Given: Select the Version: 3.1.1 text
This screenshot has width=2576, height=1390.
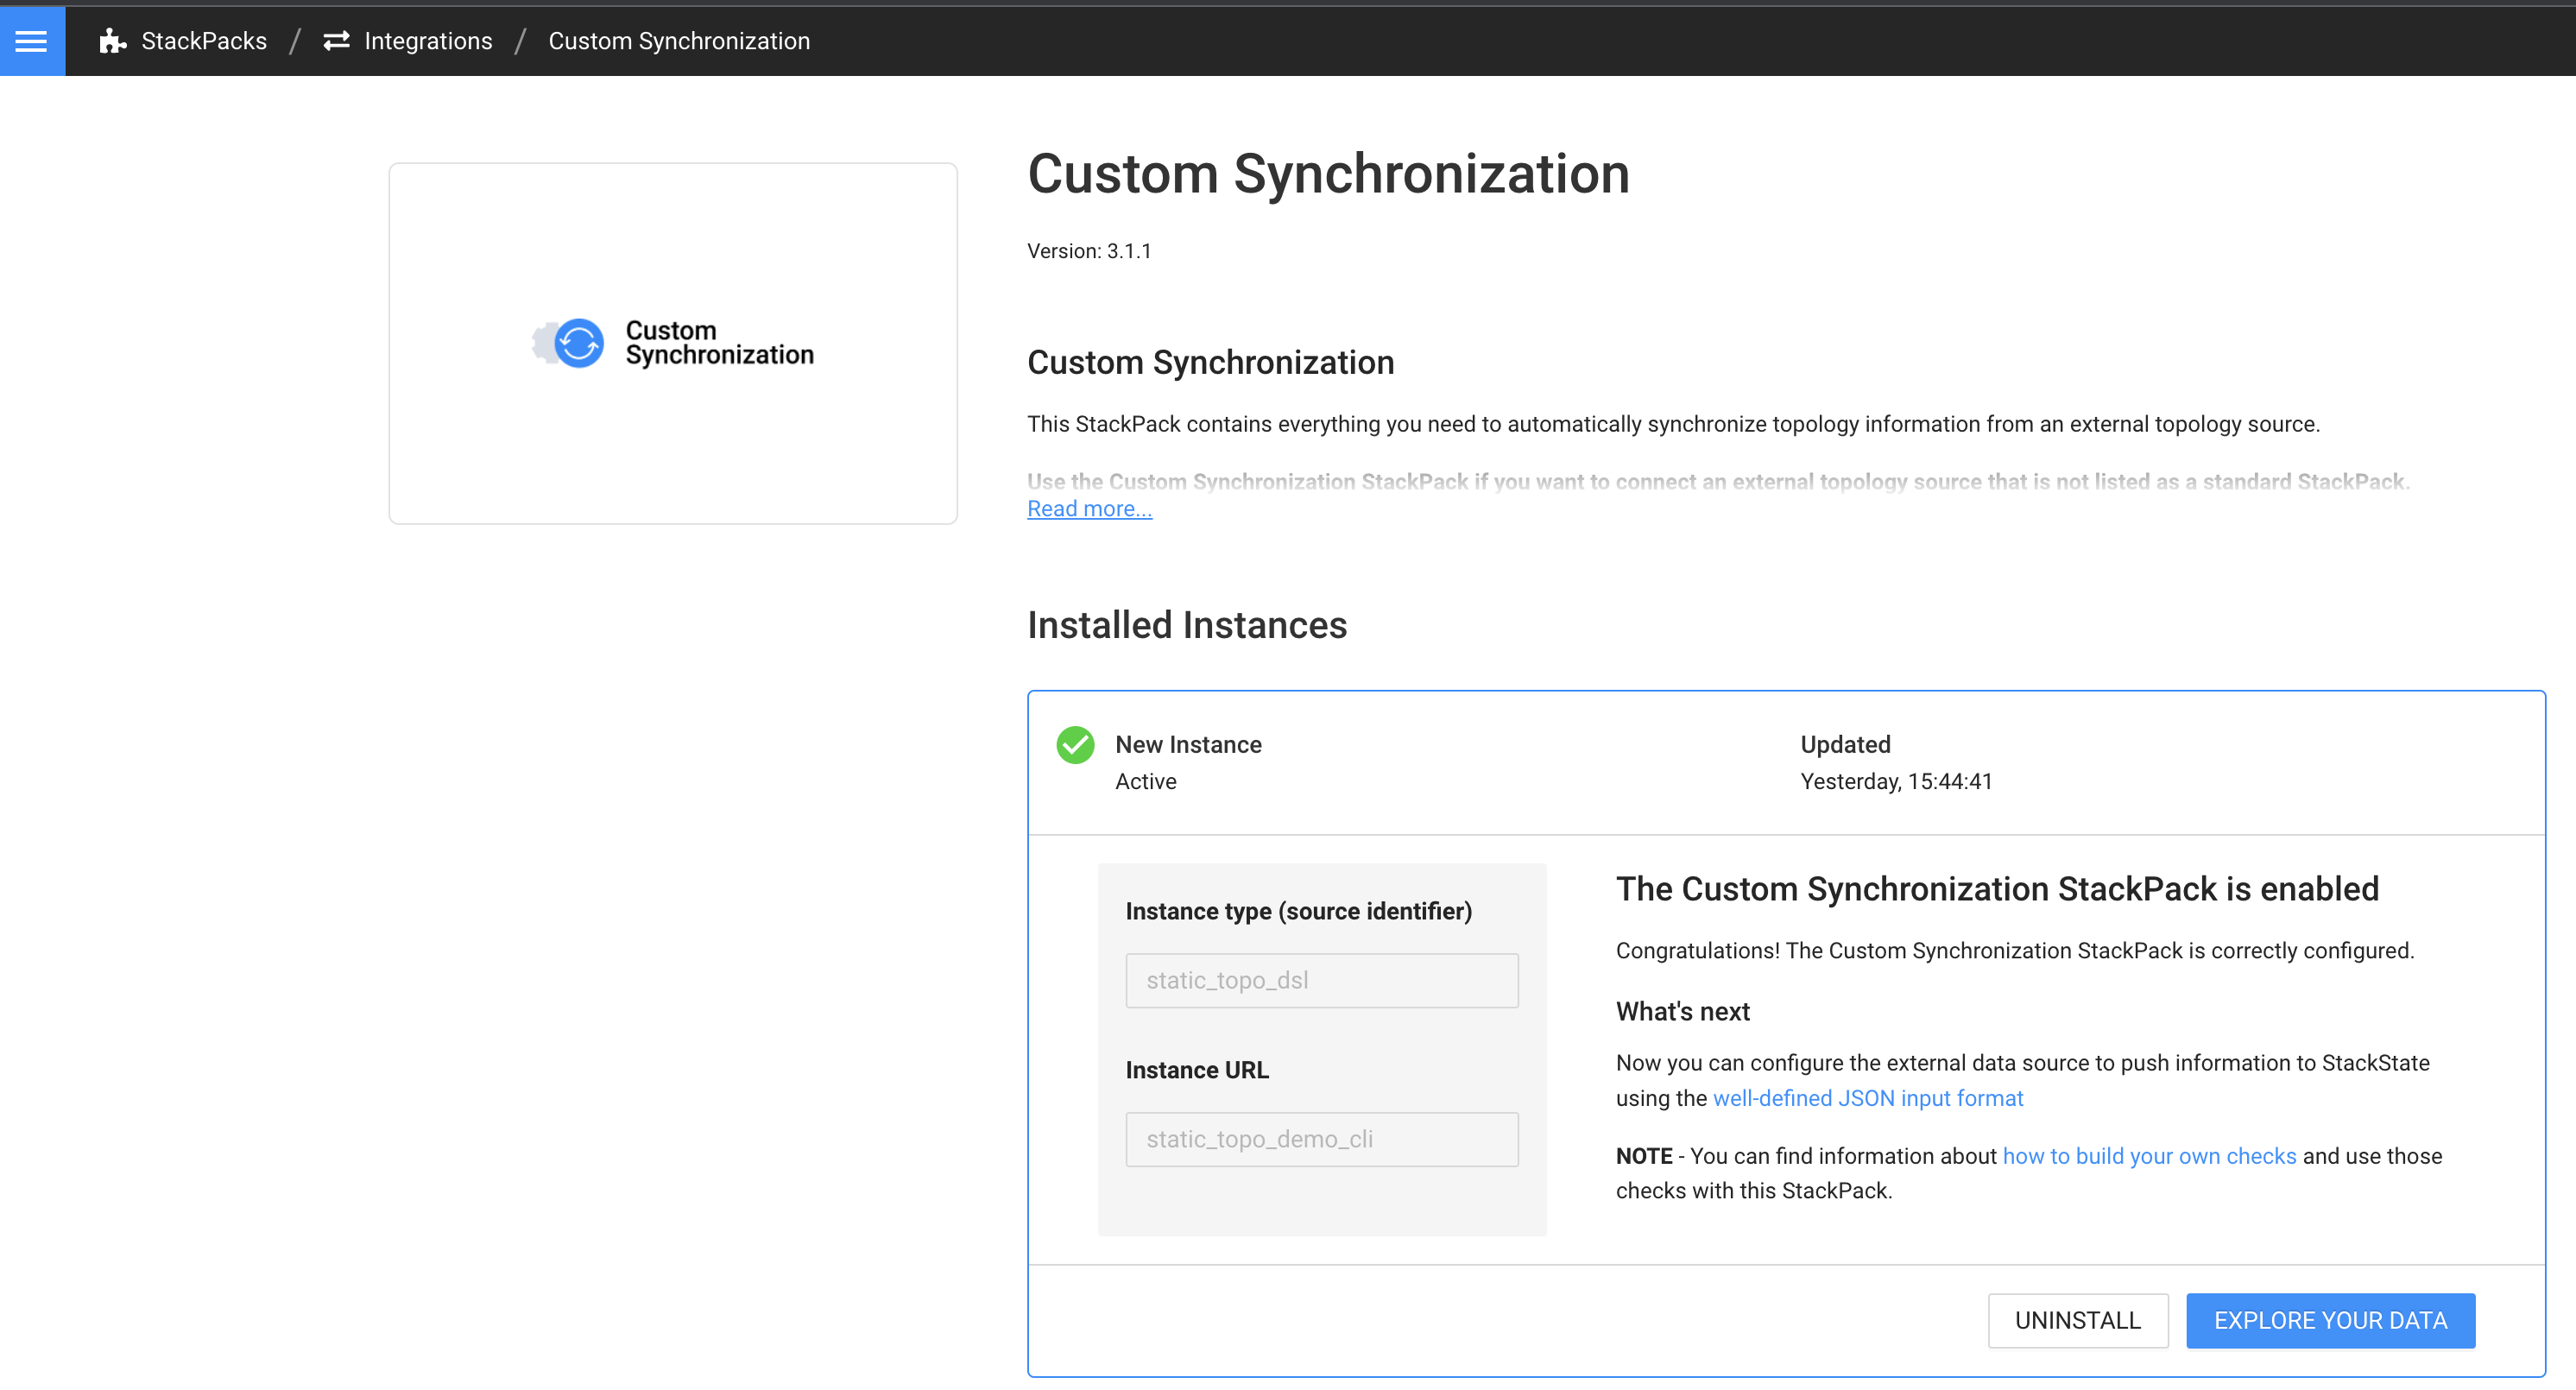Looking at the screenshot, I should (1089, 251).
